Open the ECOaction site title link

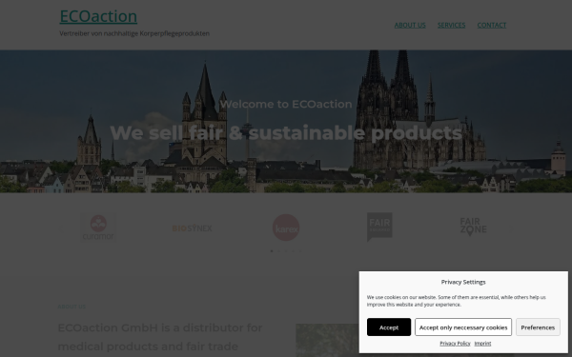(x=98, y=16)
